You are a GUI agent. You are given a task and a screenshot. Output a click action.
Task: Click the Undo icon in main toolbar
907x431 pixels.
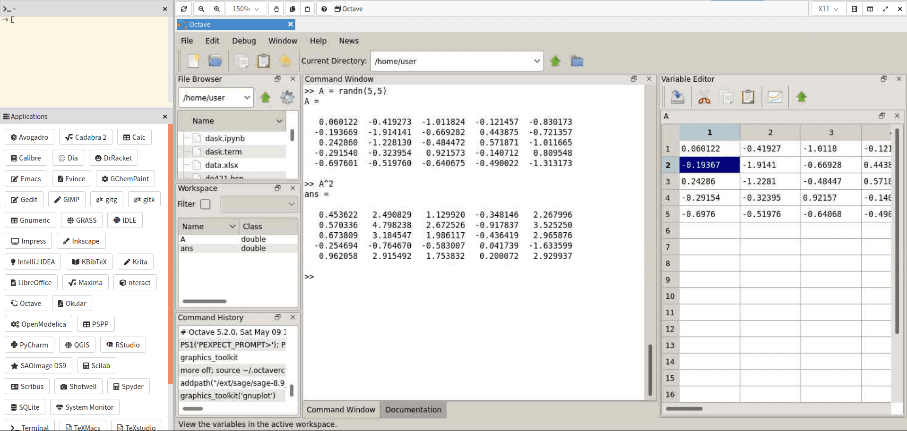coord(285,61)
